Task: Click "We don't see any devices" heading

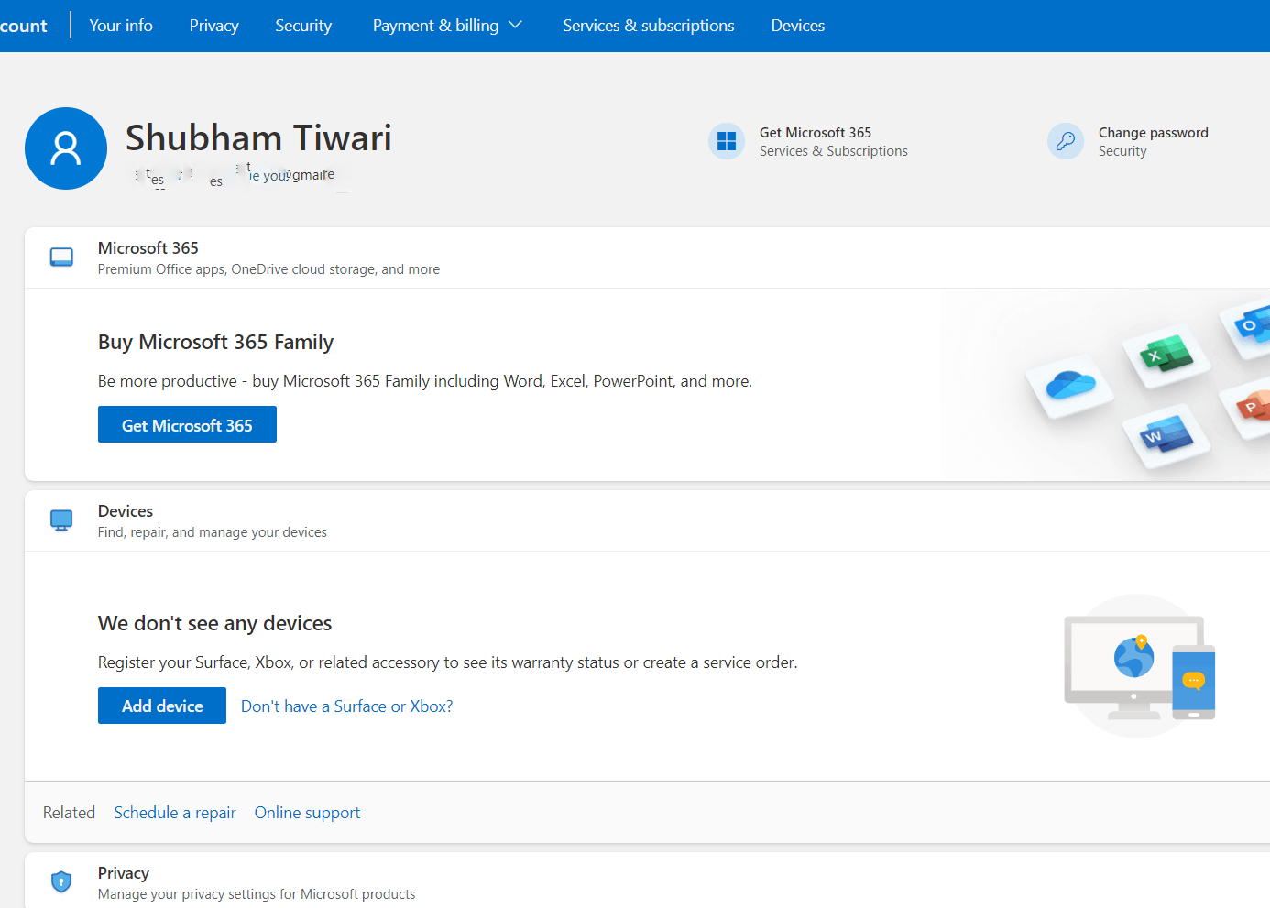Action: tap(214, 623)
